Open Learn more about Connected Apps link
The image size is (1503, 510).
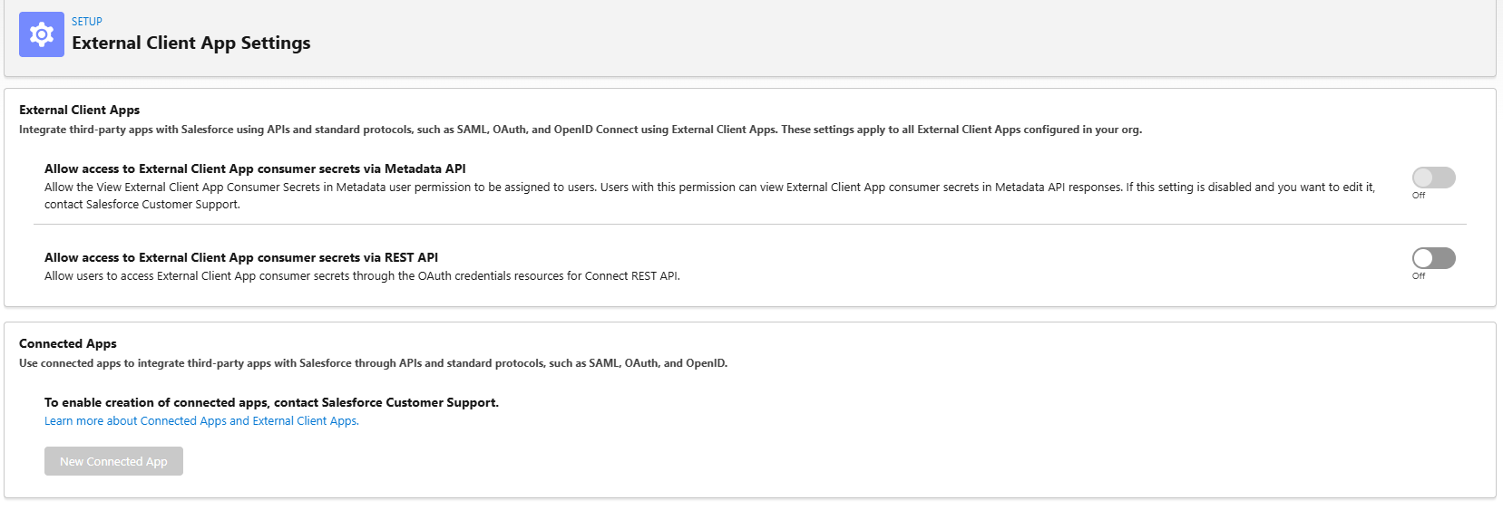(201, 421)
